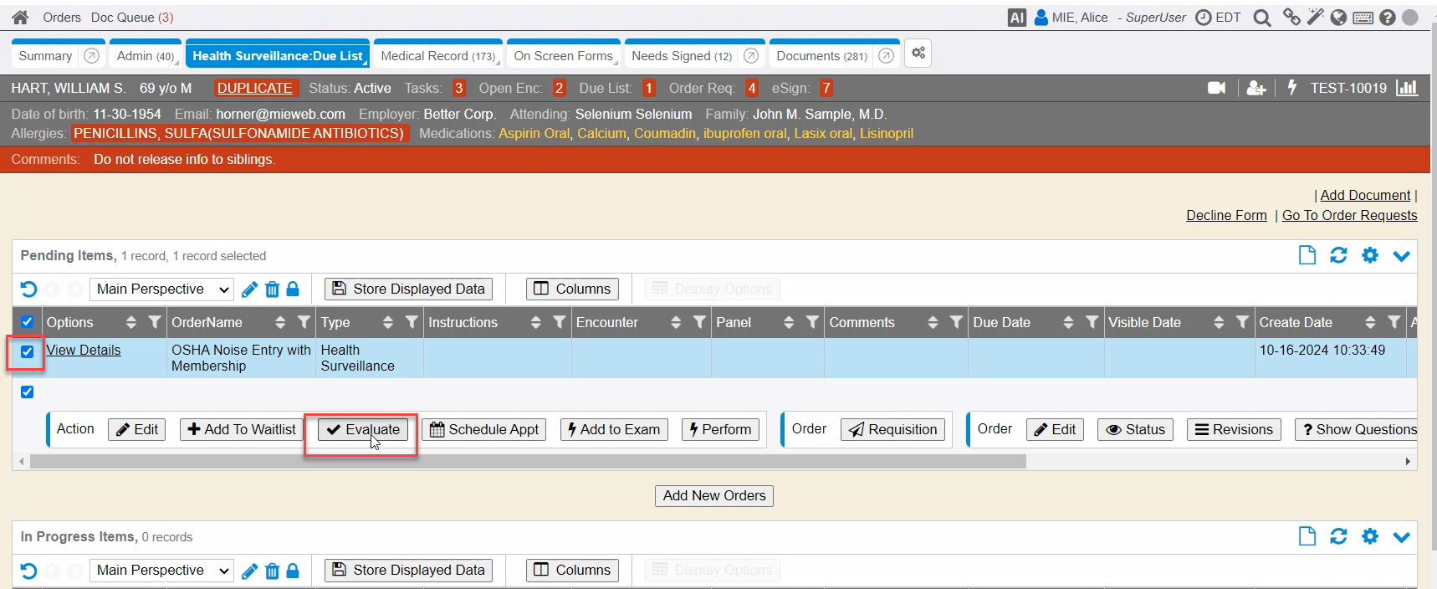Open the search magnifier icon
Viewport: 1437px width, 589px height.
(x=1261, y=18)
